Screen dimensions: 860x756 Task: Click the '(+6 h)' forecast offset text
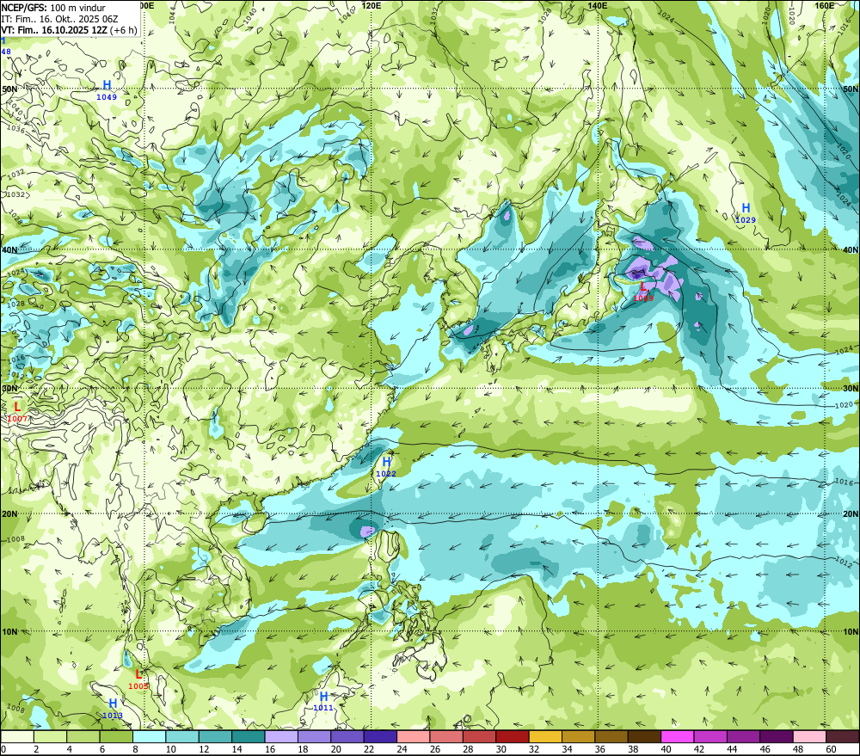(x=123, y=30)
